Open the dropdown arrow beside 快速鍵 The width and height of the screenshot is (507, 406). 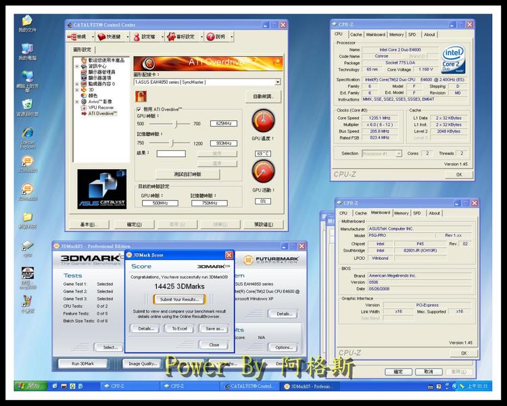(127, 37)
